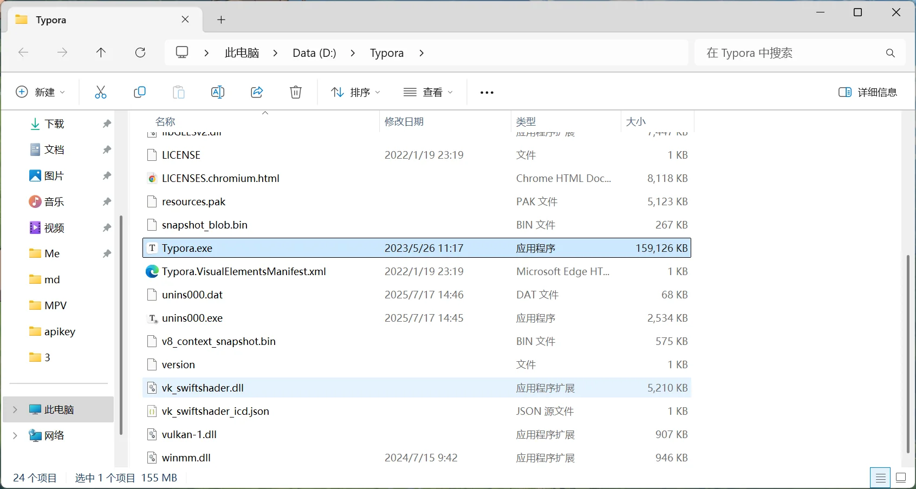Expand the 网络 tree node
Screen dimensions: 916x489
(x=15, y=435)
